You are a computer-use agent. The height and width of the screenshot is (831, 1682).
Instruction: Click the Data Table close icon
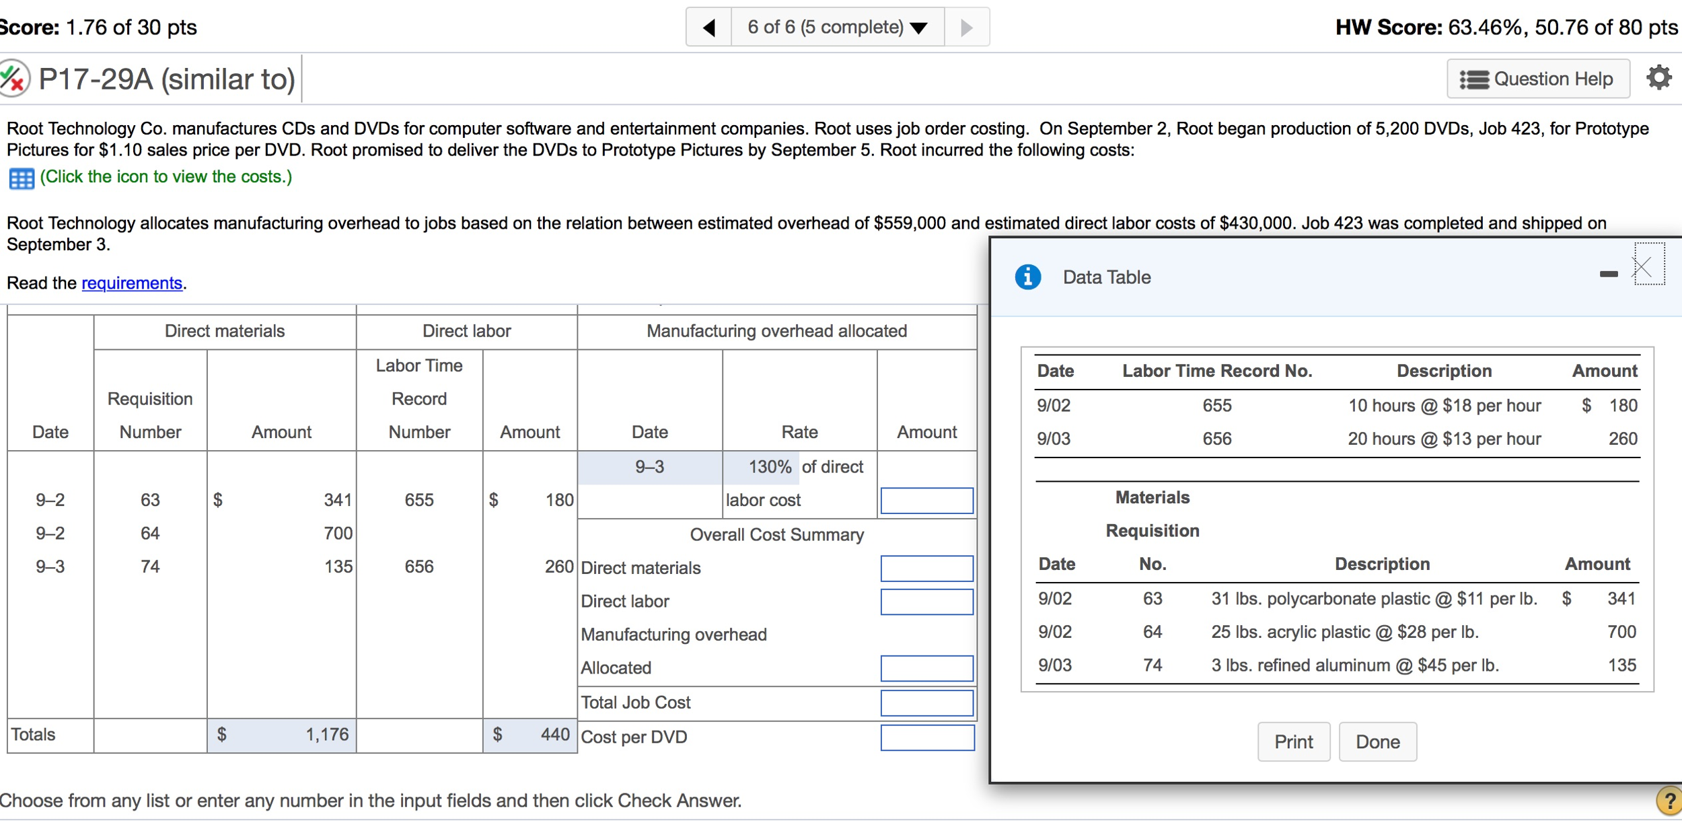[x=1643, y=266]
